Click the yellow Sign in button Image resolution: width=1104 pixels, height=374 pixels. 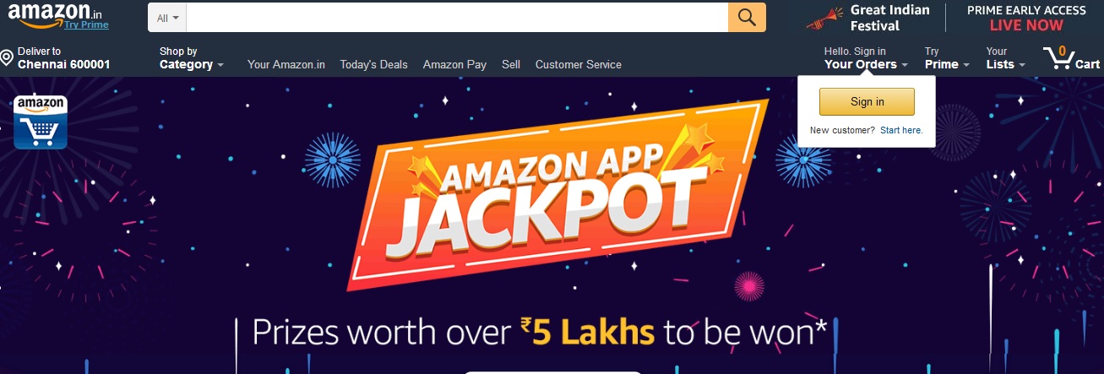(867, 101)
